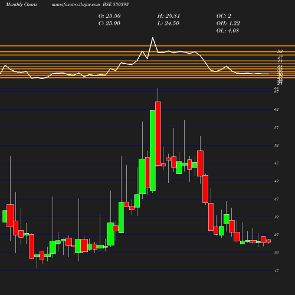Image resolution: width=295 pixels, height=295 pixels.
Task: Click the 52 label on candlestick price axis
Action: tap(276, 145)
